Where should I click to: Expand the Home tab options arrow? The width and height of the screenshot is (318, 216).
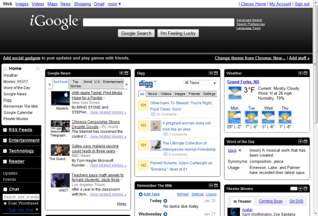click(x=38, y=69)
